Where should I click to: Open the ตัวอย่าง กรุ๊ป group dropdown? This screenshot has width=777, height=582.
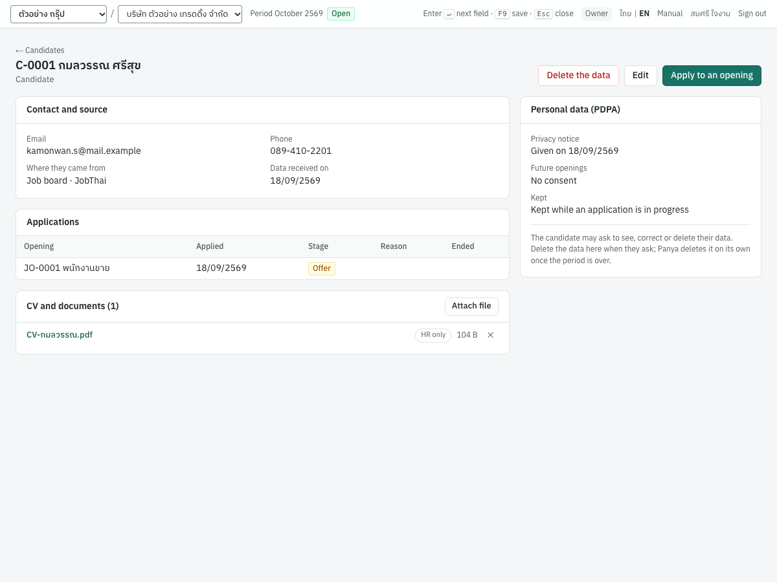[58, 14]
